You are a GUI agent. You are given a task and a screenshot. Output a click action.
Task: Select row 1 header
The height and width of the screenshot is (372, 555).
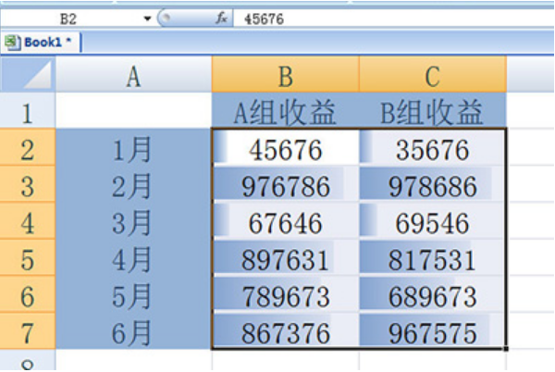(28, 110)
